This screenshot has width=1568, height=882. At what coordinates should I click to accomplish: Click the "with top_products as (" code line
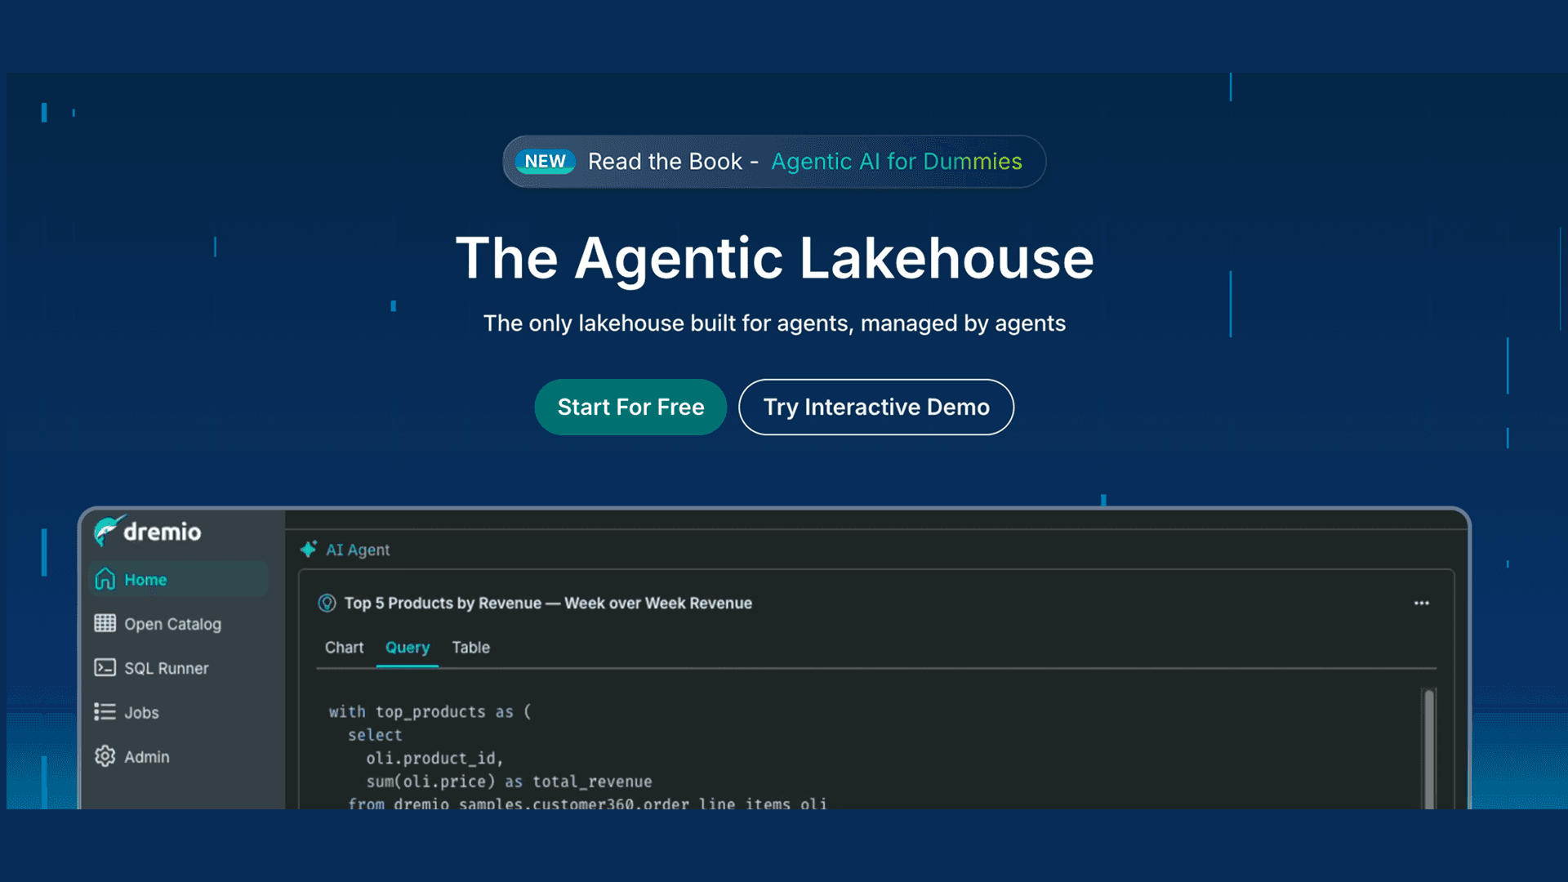pyautogui.click(x=430, y=711)
